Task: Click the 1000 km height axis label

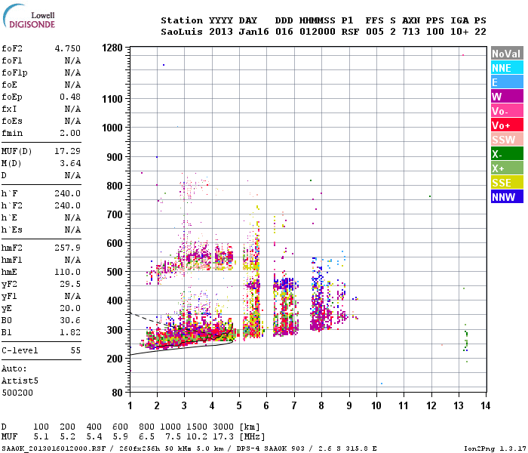Action: 112,128
